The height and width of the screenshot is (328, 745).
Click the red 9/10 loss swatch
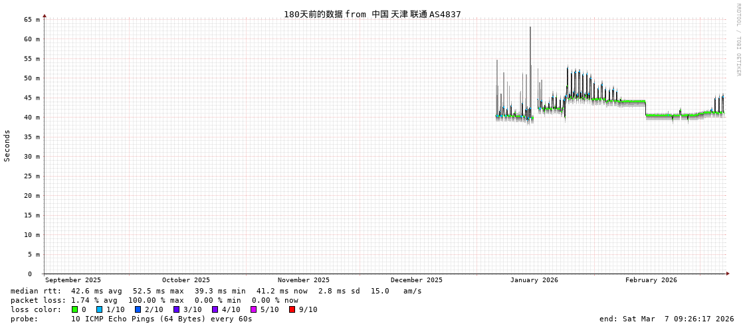click(292, 309)
